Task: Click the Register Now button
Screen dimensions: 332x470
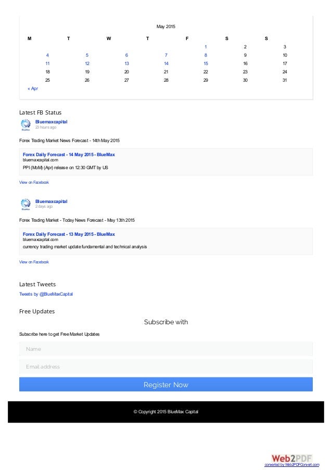Action: coord(165,384)
